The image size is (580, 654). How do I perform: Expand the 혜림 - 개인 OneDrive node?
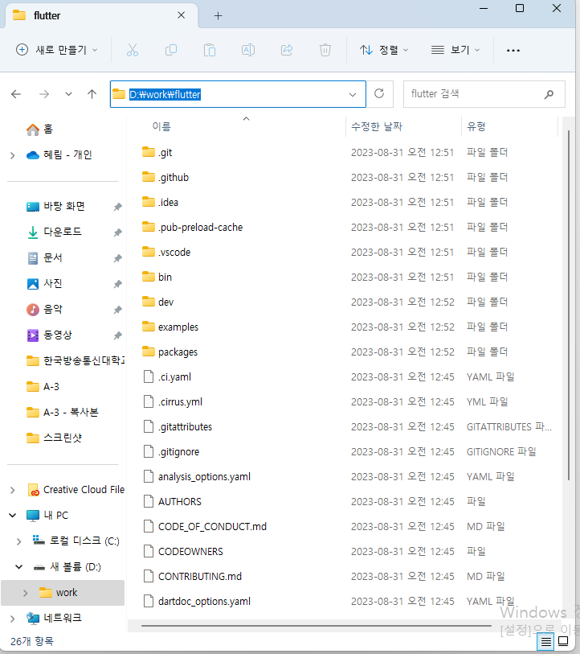[13, 155]
